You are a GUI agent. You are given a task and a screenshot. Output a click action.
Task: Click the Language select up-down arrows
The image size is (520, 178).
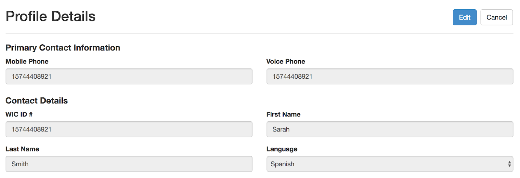click(x=509, y=164)
